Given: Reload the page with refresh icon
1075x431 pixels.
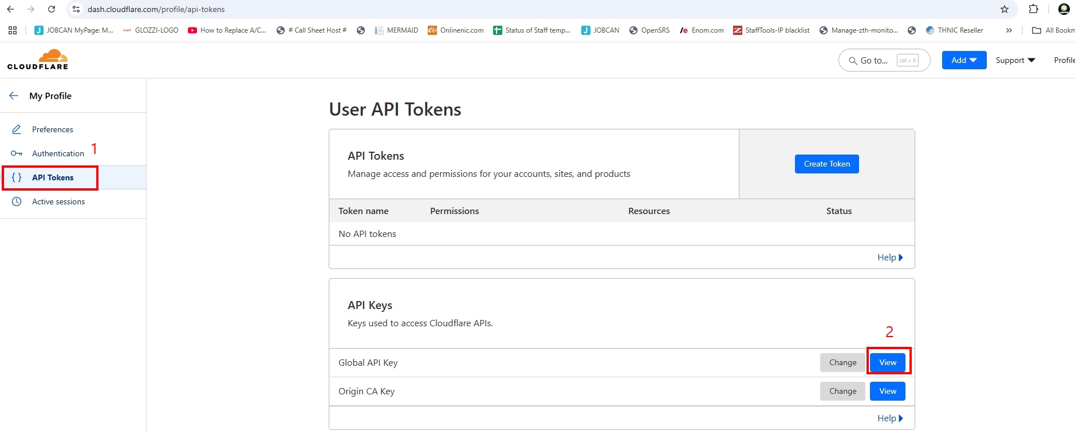Looking at the screenshot, I should (x=52, y=9).
